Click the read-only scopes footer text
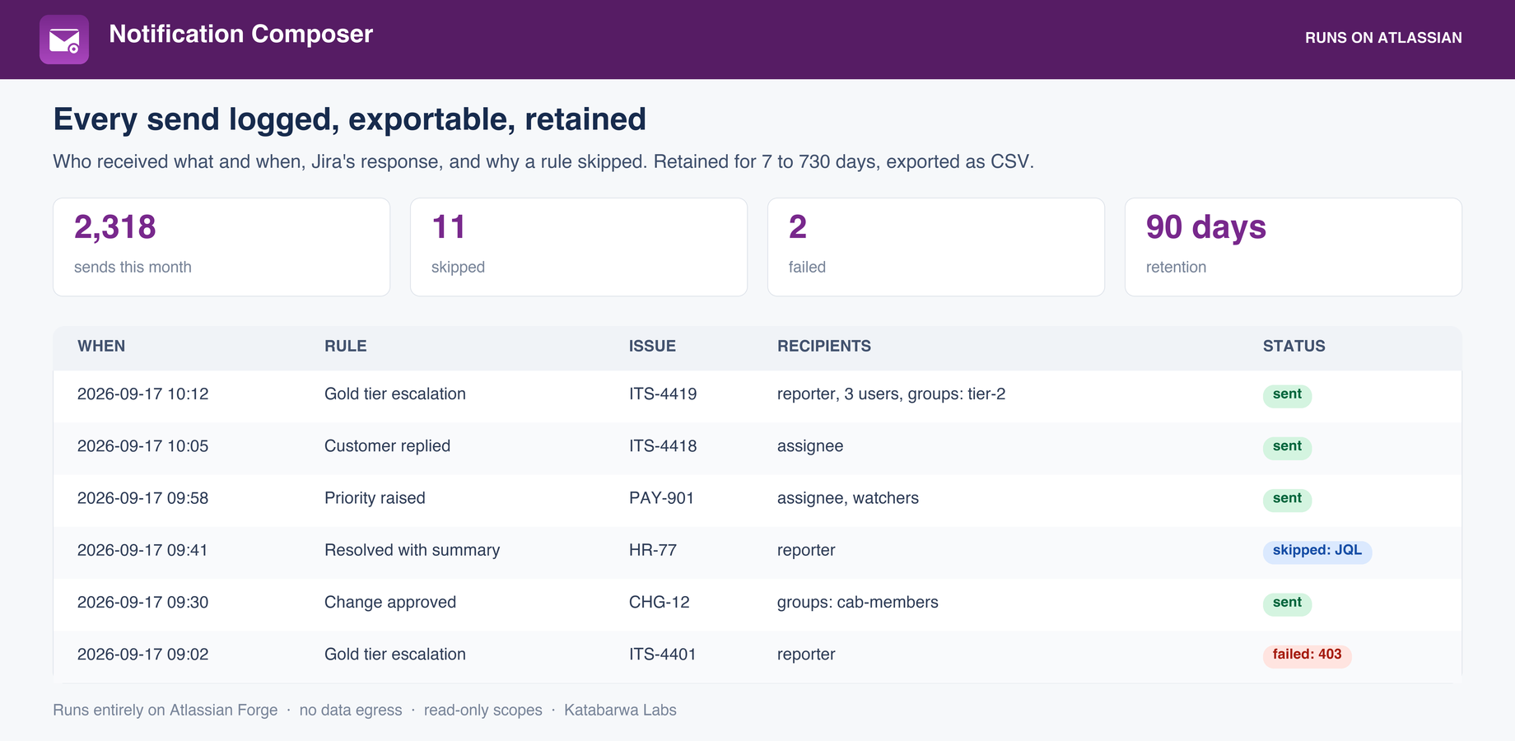 click(x=483, y=710)
